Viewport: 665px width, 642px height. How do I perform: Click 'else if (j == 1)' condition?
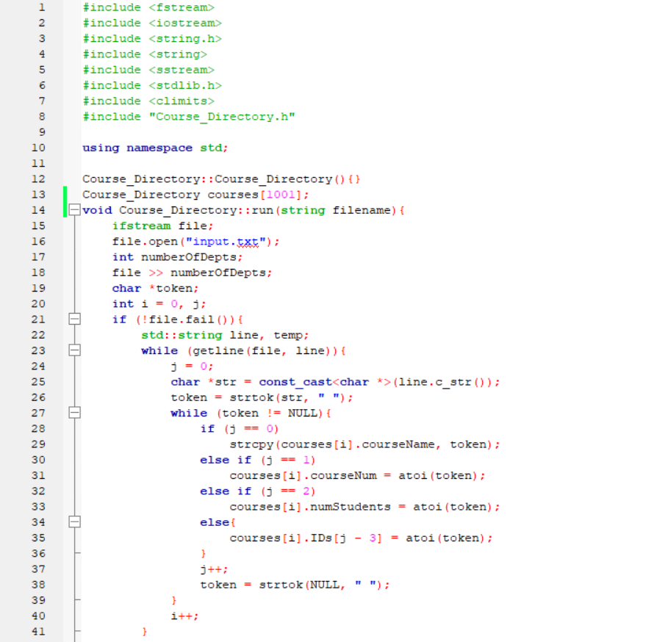point(258,460)
